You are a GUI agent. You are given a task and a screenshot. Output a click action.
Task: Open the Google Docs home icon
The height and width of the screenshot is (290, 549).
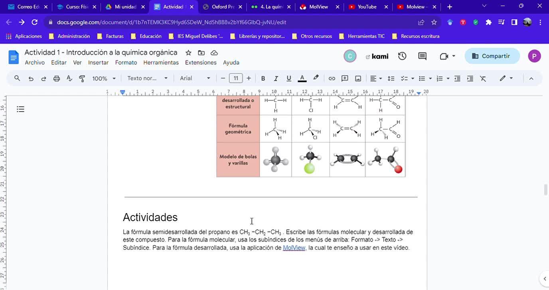coord(14,57)
